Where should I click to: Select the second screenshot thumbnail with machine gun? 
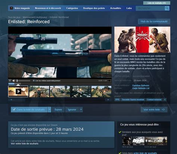(39, 91)
